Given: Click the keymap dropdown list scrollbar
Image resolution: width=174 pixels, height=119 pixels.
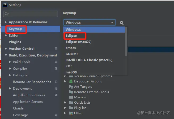Looking at the screenshot, I should click(x=126, y=42).
